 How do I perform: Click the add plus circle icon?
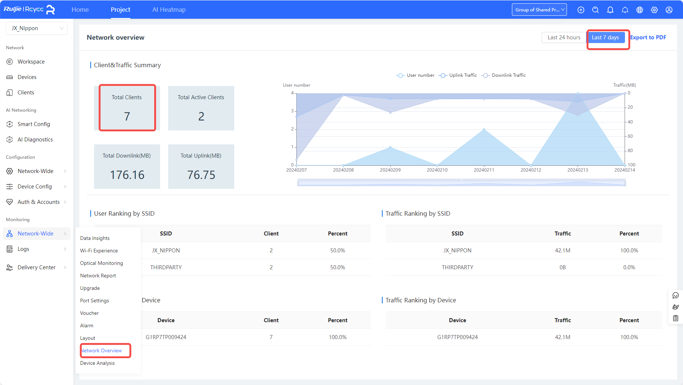coord(581,10)
